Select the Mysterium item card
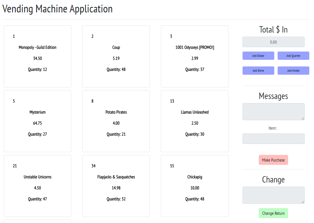This screenshot has height=223, width=314. tap(38, 121)
